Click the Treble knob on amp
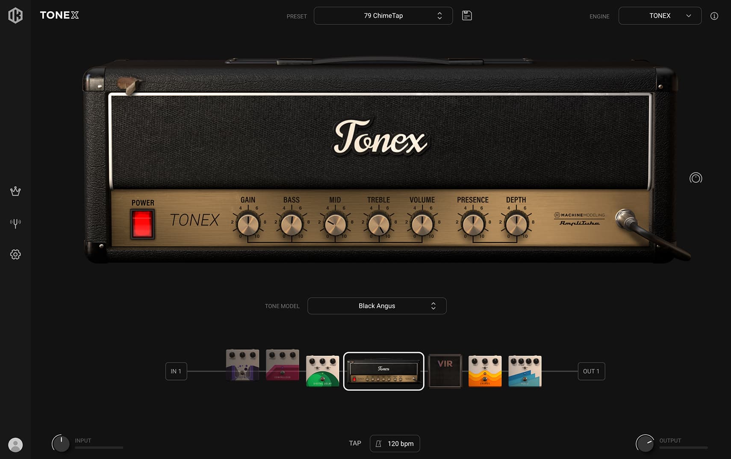The height and width of the screenshot is (459, 731). (379, 225)
